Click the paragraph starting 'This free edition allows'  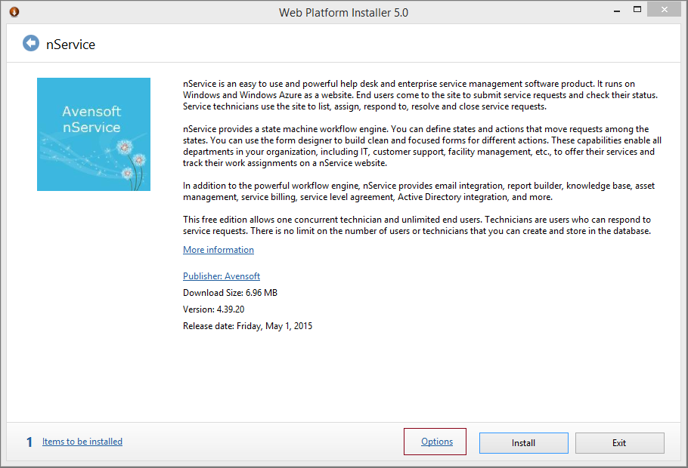click(417, 225)
